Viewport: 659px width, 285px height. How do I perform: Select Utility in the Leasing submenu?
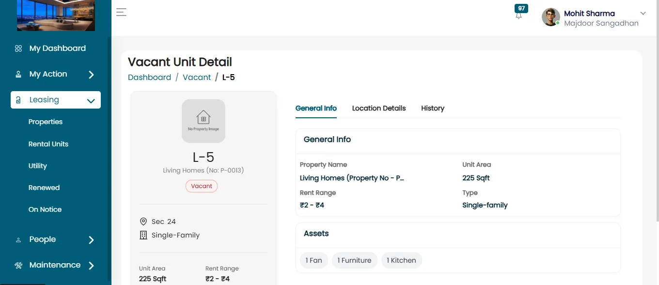(x=38, y=166)
